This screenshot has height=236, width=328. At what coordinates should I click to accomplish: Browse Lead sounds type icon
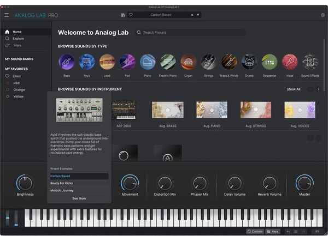point(107,62)
